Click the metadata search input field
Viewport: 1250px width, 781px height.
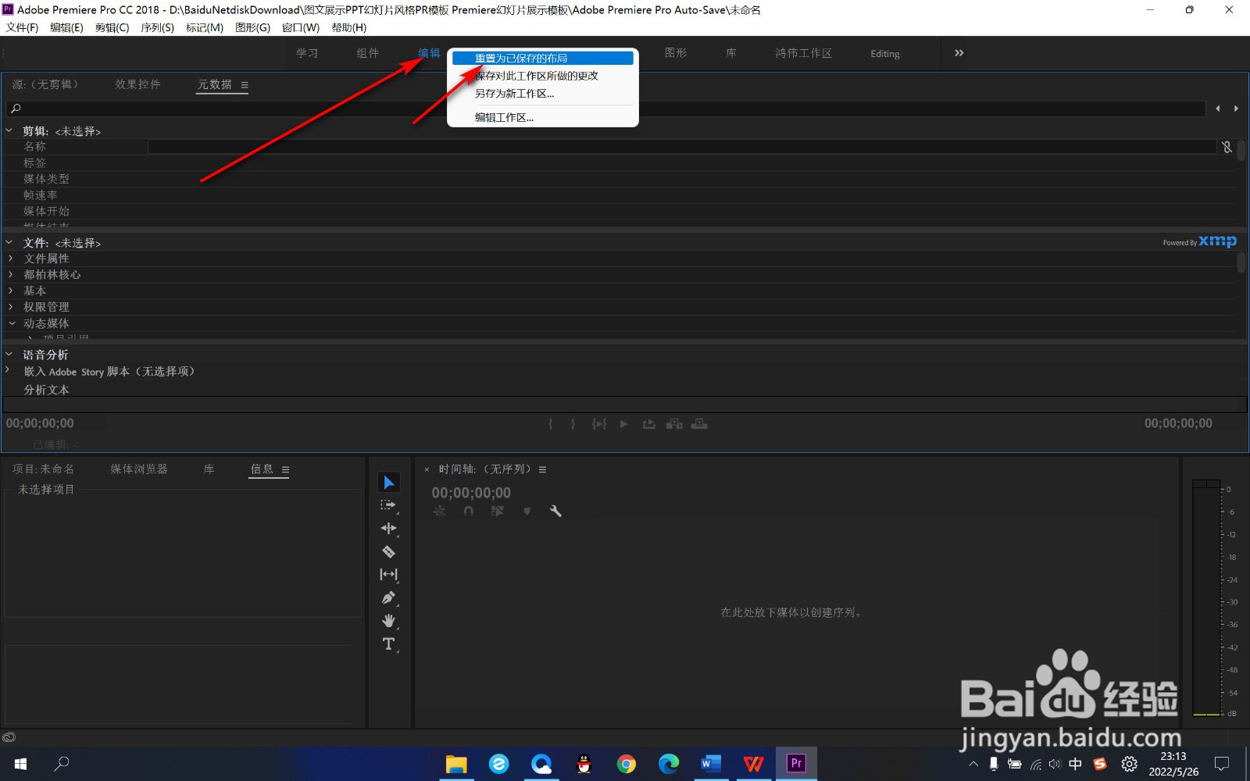pyautogui.click(x=605, y=109)
